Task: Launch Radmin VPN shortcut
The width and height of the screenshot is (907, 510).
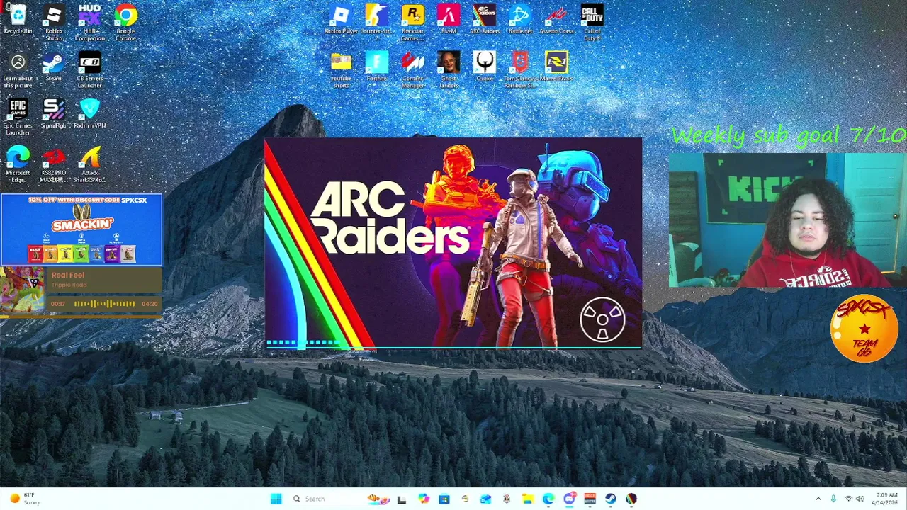Action: click(90, 114)
